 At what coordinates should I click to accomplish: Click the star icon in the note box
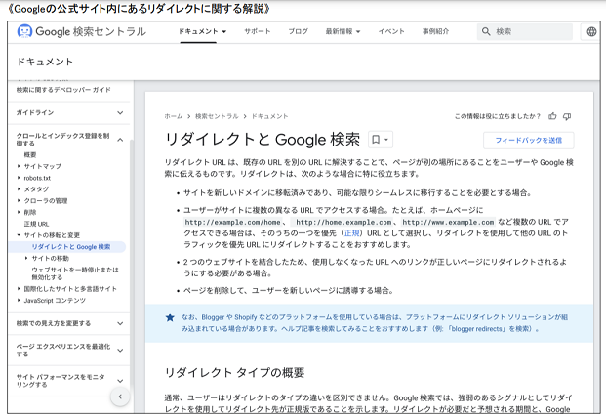[170, 317]
